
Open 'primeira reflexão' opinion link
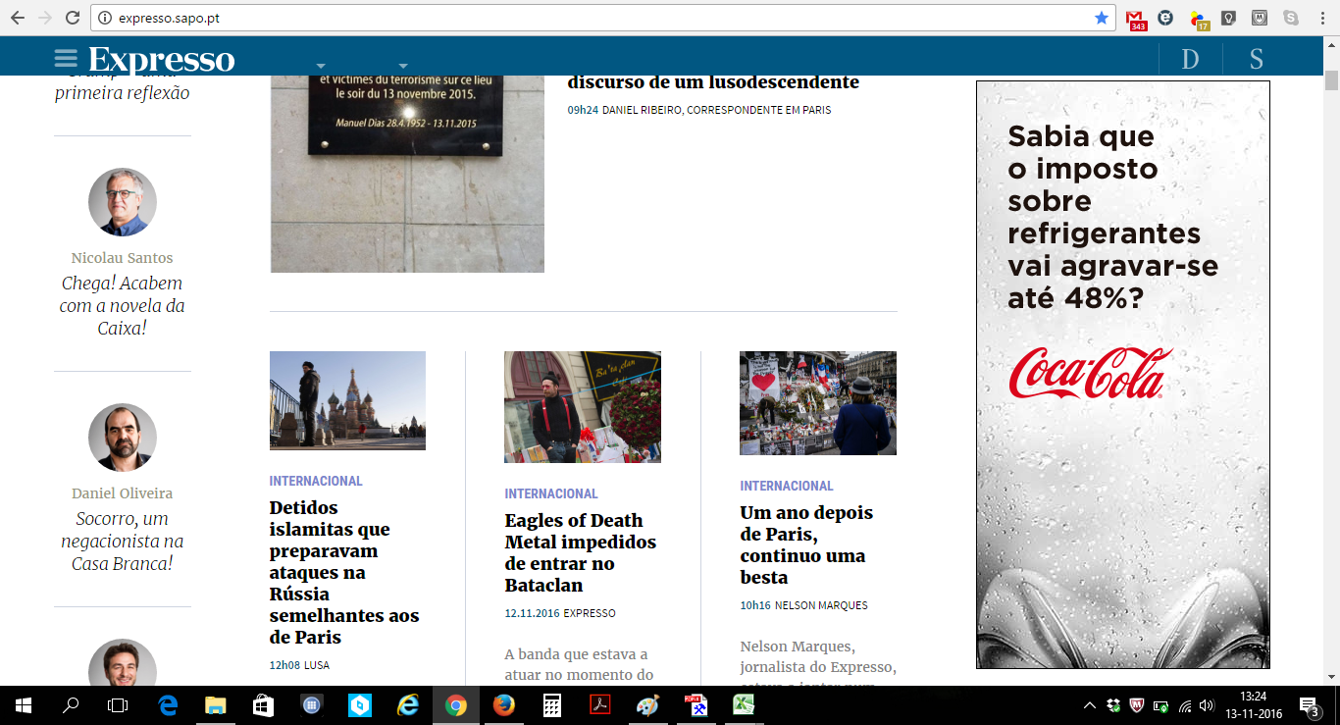(x=122, y=92)
